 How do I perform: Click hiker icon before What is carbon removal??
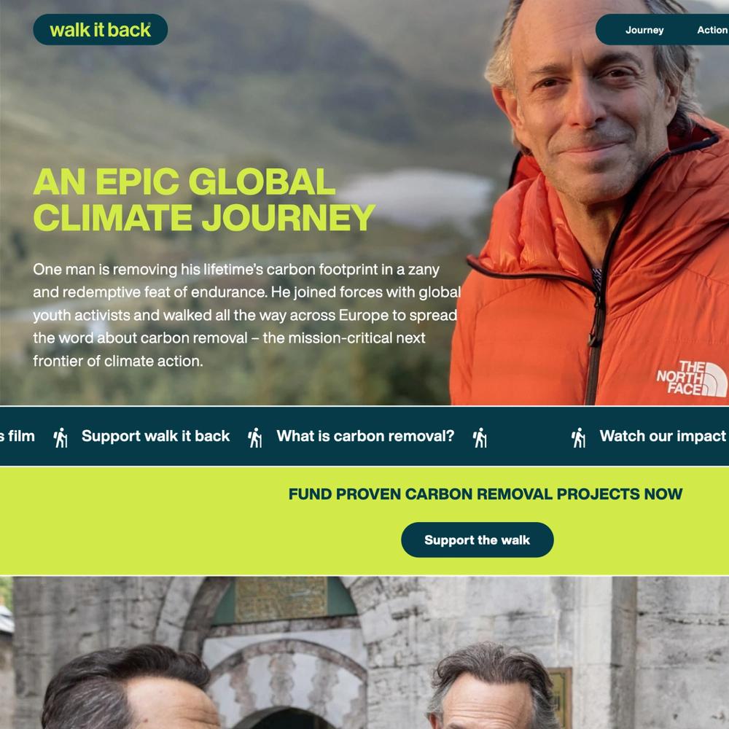(254, 438)
